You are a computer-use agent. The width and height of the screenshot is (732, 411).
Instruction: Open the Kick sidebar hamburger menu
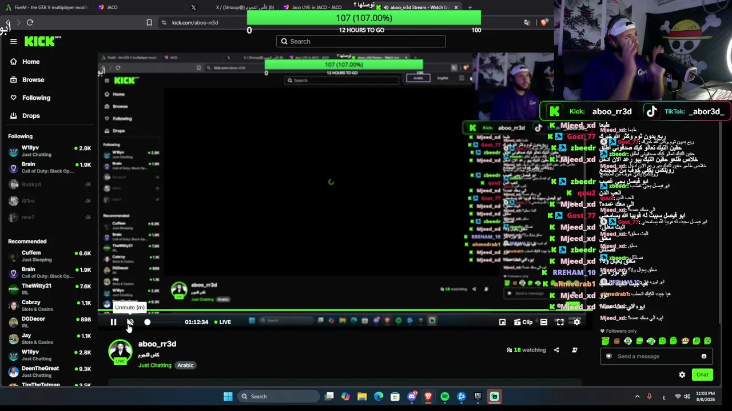coord(13,41)
